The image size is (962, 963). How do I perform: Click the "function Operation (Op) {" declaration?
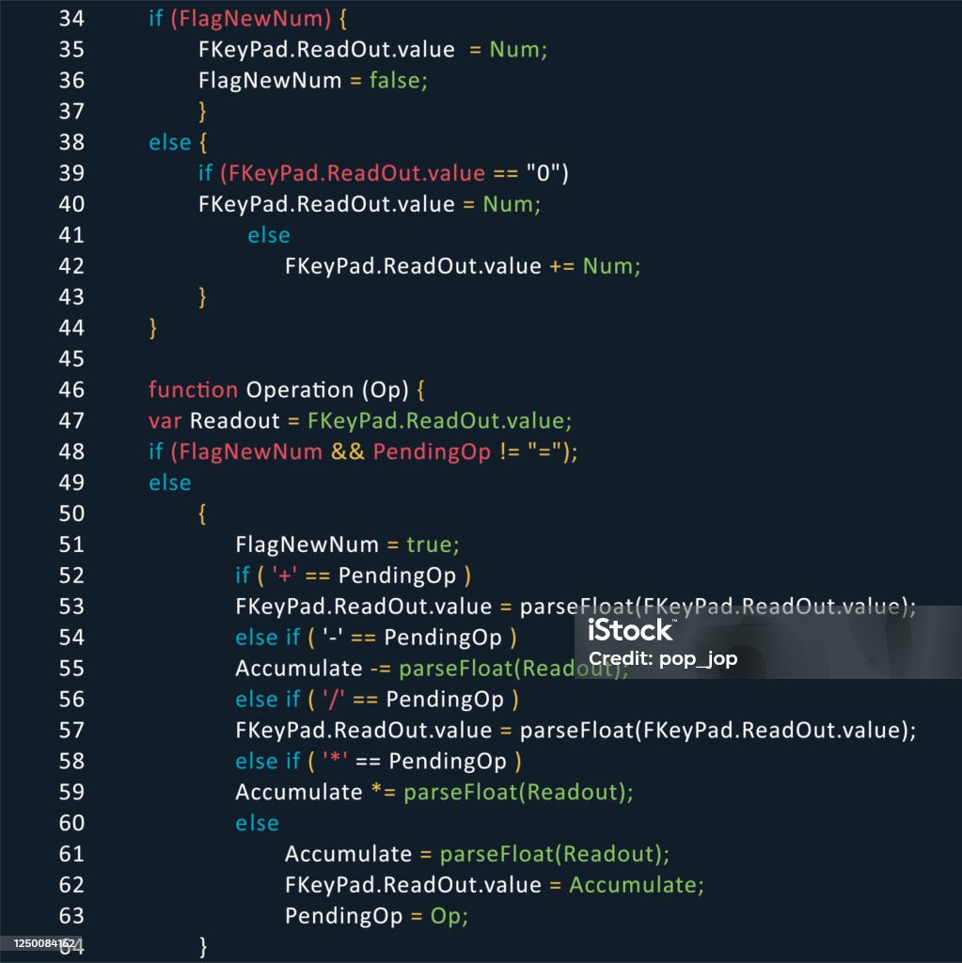point(286,390)
